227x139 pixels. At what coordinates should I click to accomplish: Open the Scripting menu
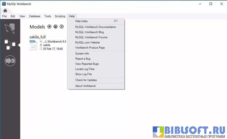[x=60, y=16]
